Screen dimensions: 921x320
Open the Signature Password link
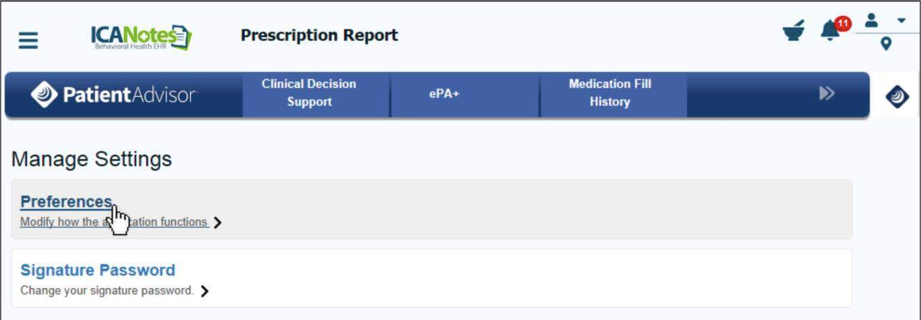tap(98, 270)
